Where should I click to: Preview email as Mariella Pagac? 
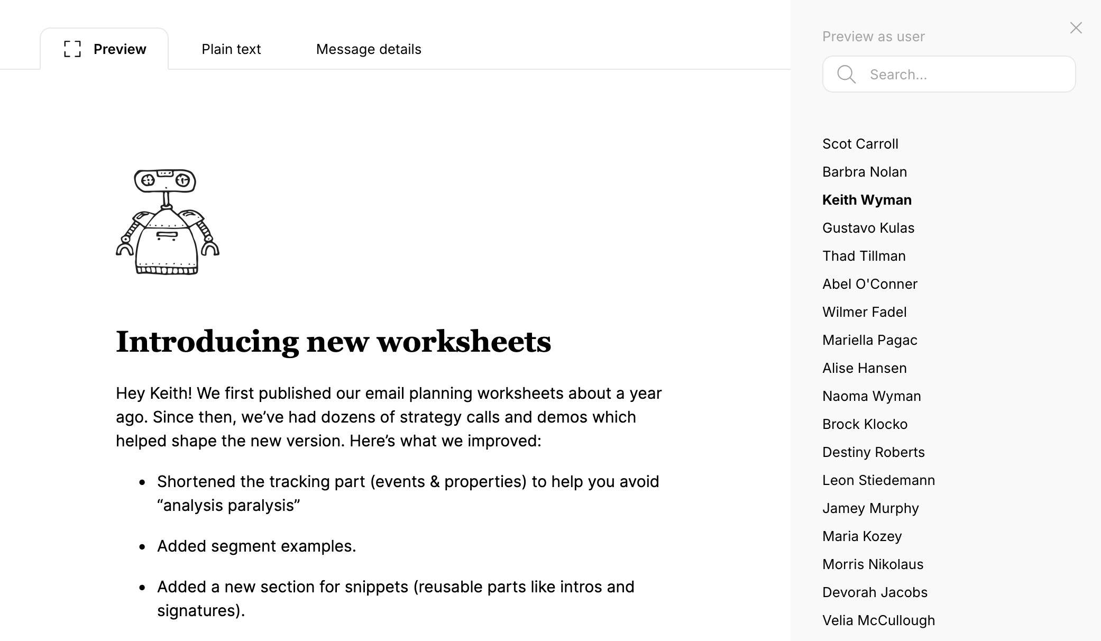tap(869, 340)
